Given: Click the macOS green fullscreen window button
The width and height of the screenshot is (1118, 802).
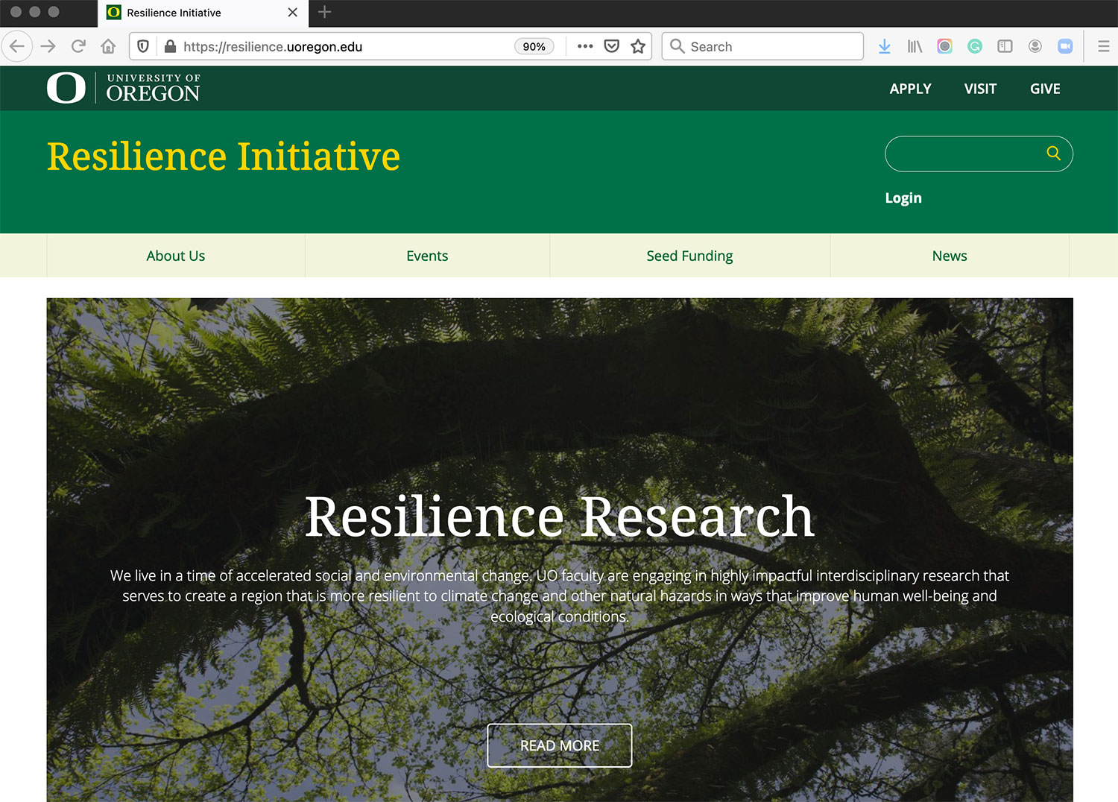Looking at the screenshot, I should coord(54,12).
